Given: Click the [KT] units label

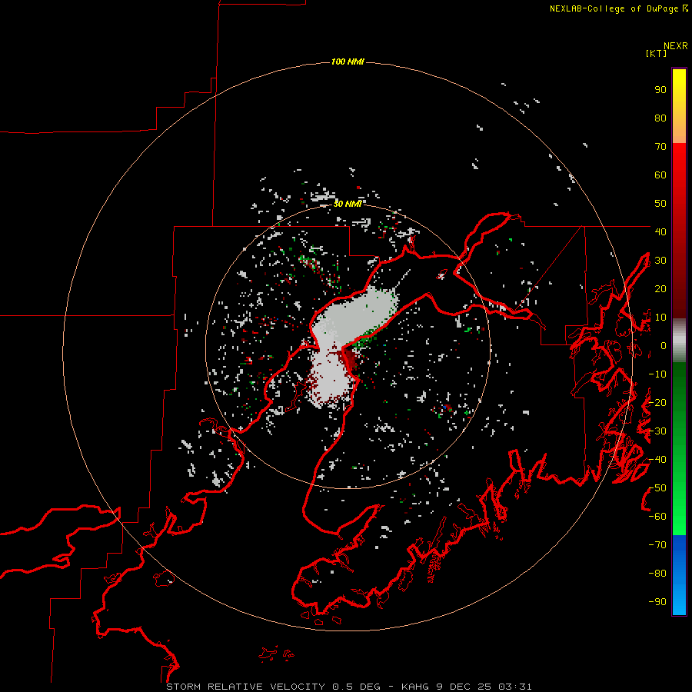Looking at the screenshot, I should tap(657, 53).
